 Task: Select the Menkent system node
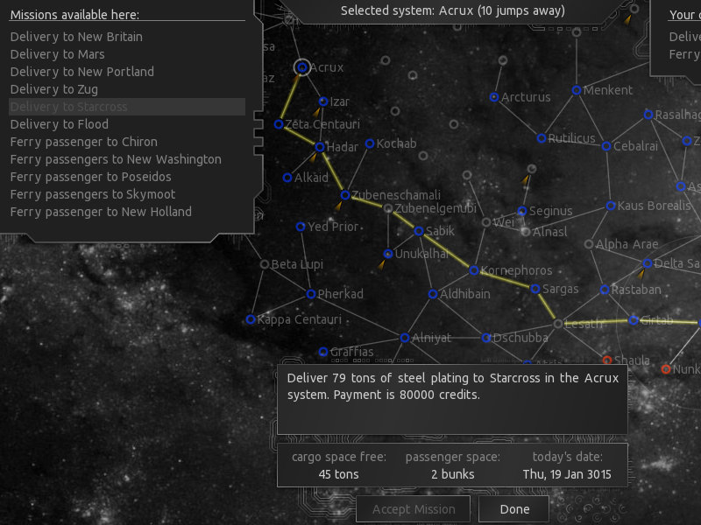[x=577, y=90]
